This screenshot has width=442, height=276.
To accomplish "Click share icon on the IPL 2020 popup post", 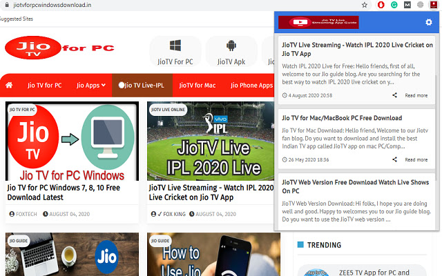I will (x=394, y=95).
